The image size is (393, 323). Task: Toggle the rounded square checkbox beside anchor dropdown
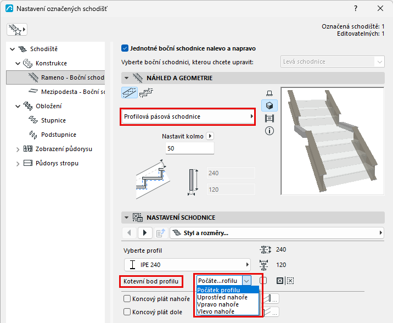(264, 281)
